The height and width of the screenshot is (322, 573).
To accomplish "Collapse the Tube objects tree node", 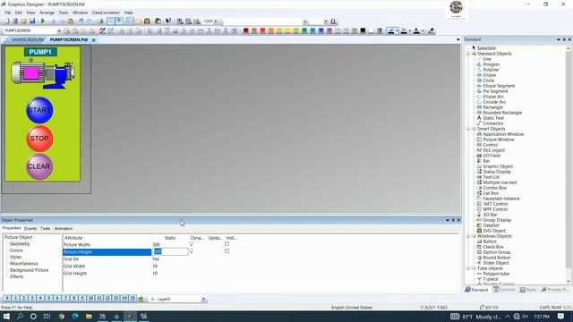I will click(468, 268).
